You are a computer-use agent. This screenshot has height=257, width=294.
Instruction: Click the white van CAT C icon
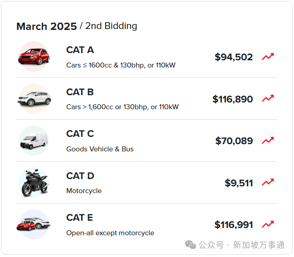pos(34,141)
